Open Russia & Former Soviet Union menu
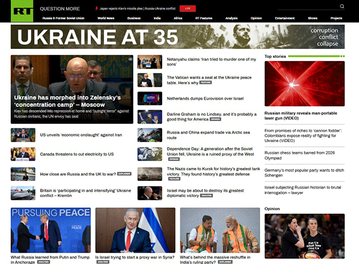This screenshot has width=359, height=264. pyautogui.click(x=63, y=18)
